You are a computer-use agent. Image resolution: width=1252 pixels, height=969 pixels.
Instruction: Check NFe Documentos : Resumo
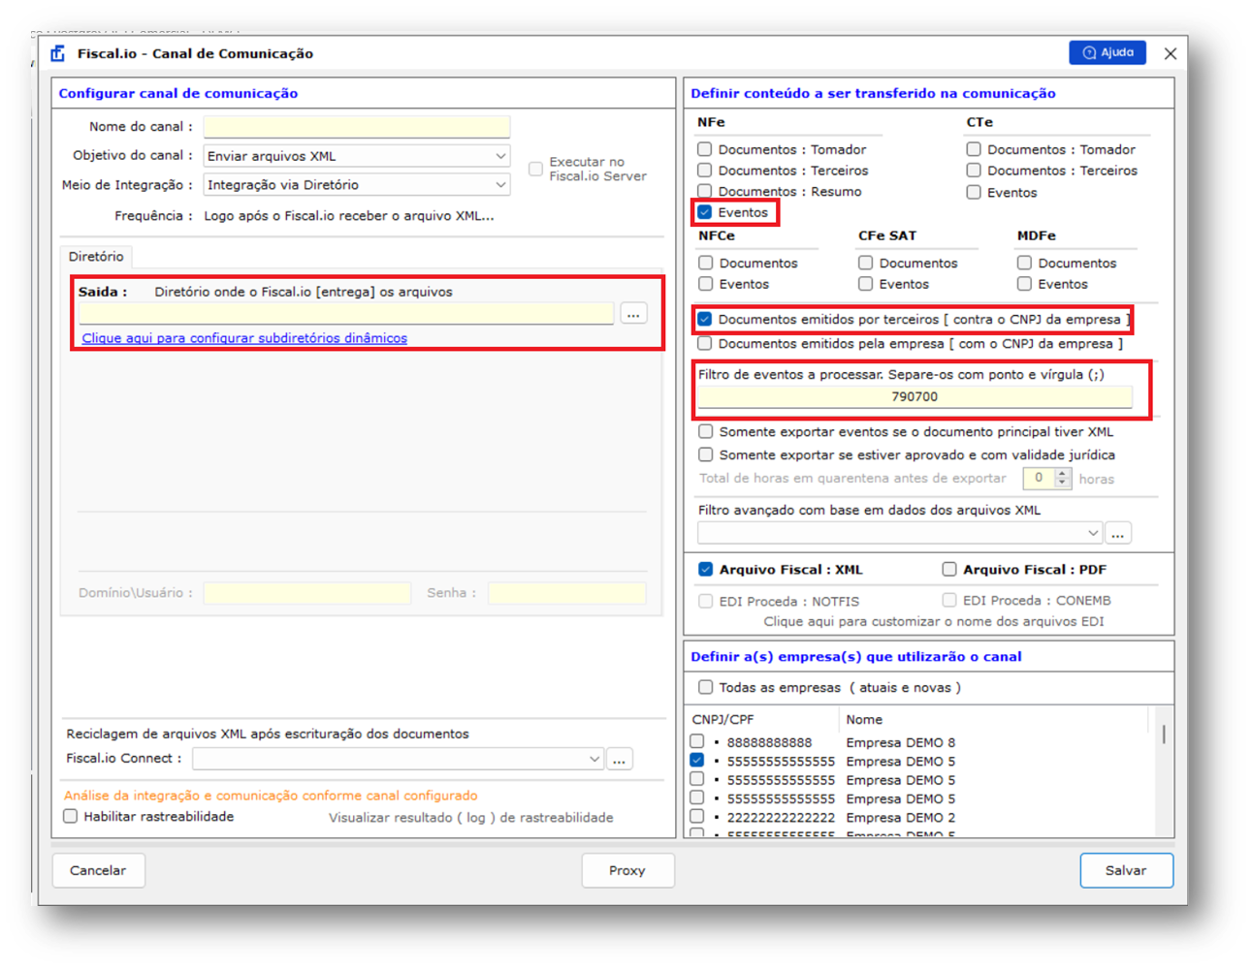[x=705, y=192]
